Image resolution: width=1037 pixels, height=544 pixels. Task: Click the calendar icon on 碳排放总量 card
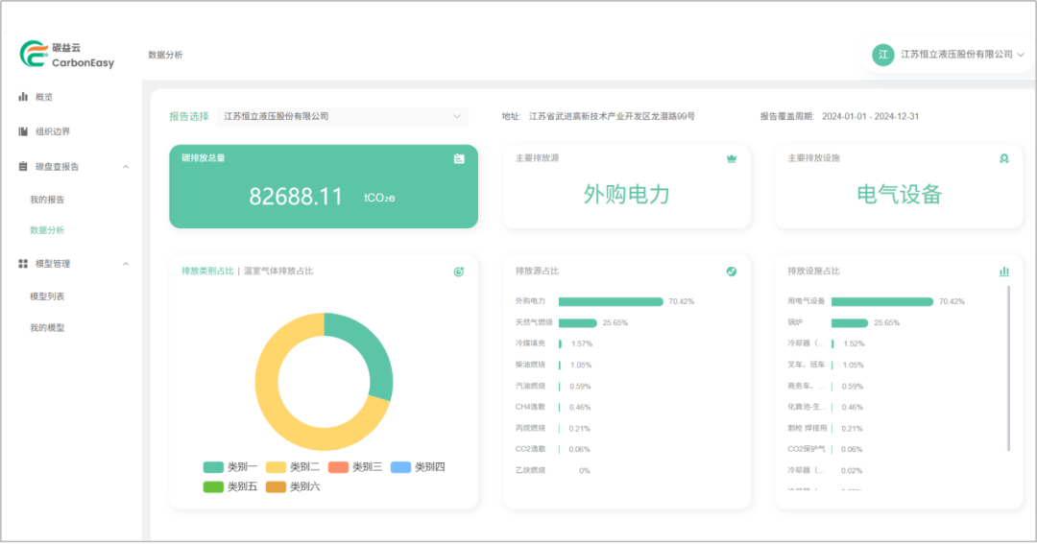coord(459,158)
